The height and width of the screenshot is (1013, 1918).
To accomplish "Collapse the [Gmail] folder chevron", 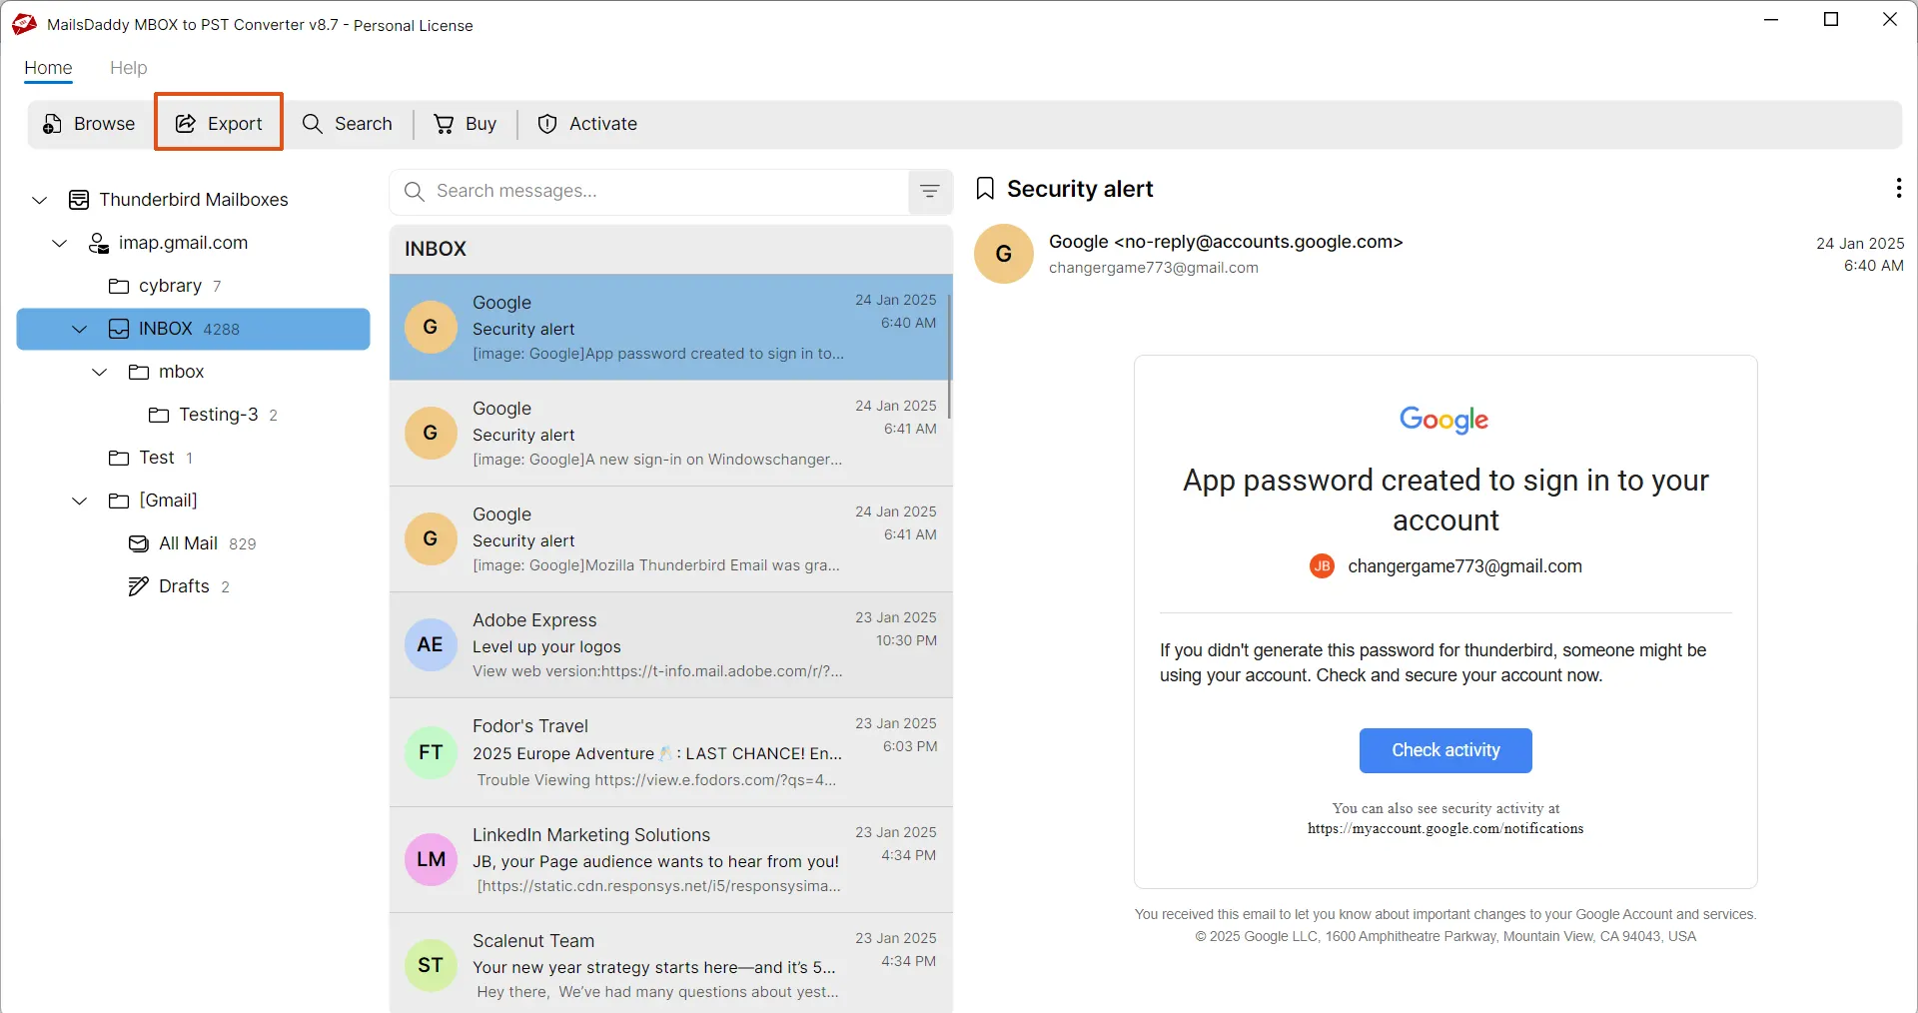I will pos(80,501).
